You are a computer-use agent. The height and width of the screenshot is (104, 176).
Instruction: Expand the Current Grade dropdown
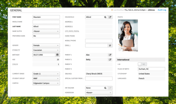(x=46, y=74)
